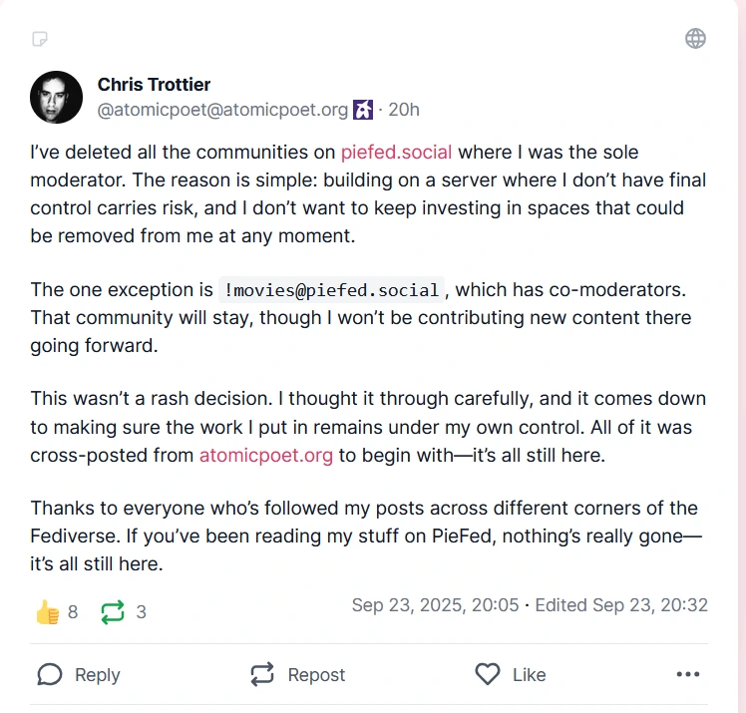Follow the atomicpoet.org link in the post body
Screen dimensions: 746x713
tap(265, 456)
